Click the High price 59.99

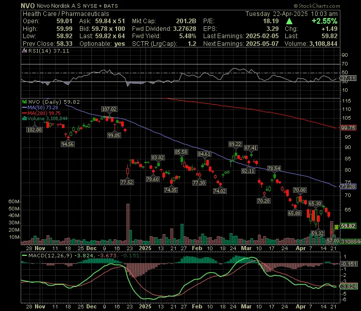64,29
